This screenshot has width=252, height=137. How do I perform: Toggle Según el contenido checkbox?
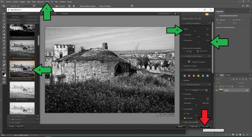point(98,6)
